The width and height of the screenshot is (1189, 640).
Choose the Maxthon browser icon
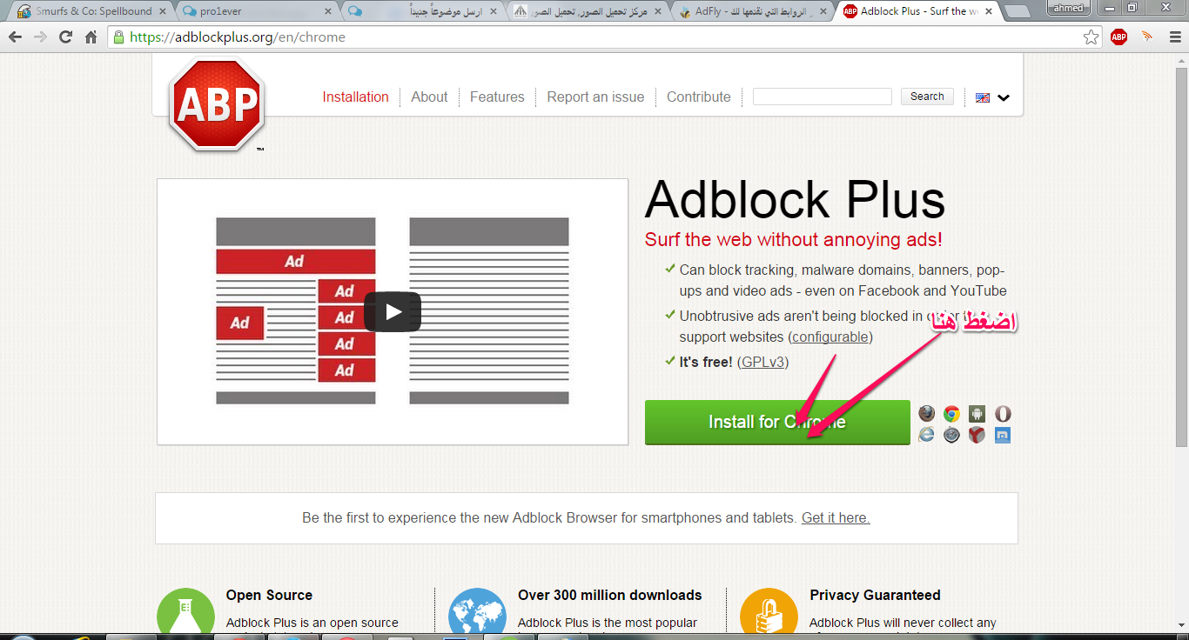[1003, 435]
